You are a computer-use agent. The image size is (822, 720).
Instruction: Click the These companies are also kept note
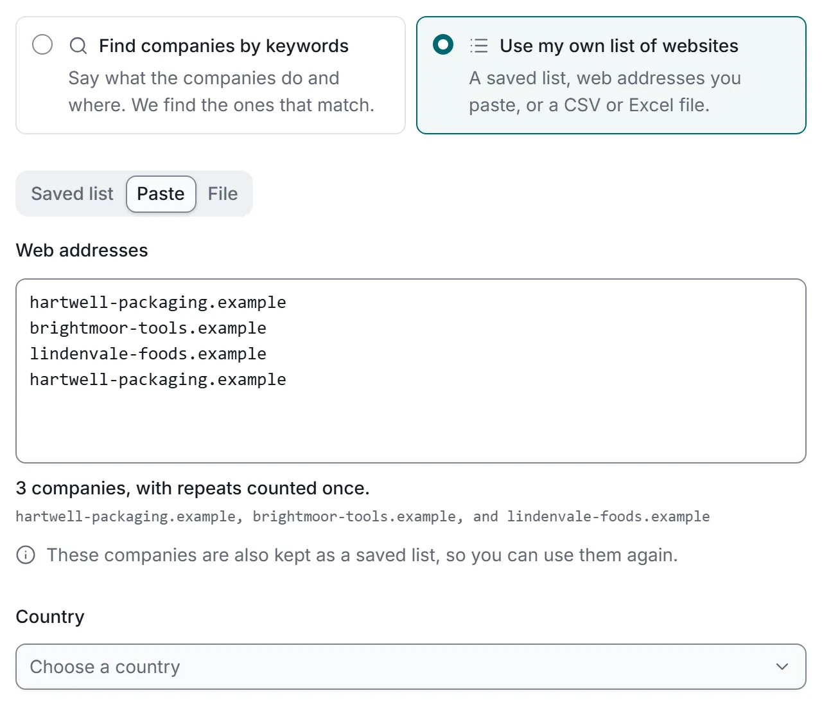pos(362,555)
